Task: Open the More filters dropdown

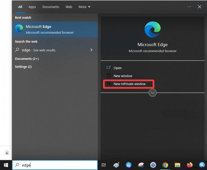Action: click(84, 7)
